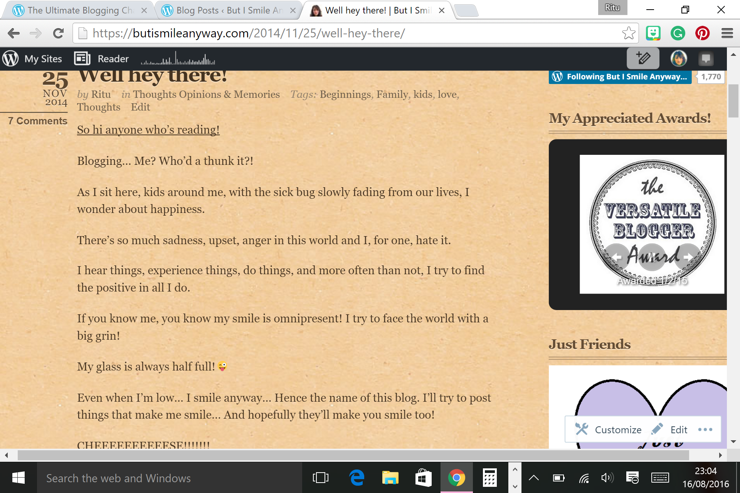This screenshot has height=493, width=740.
Task: Open the notifications speech bubble
Action: point(706,58)
